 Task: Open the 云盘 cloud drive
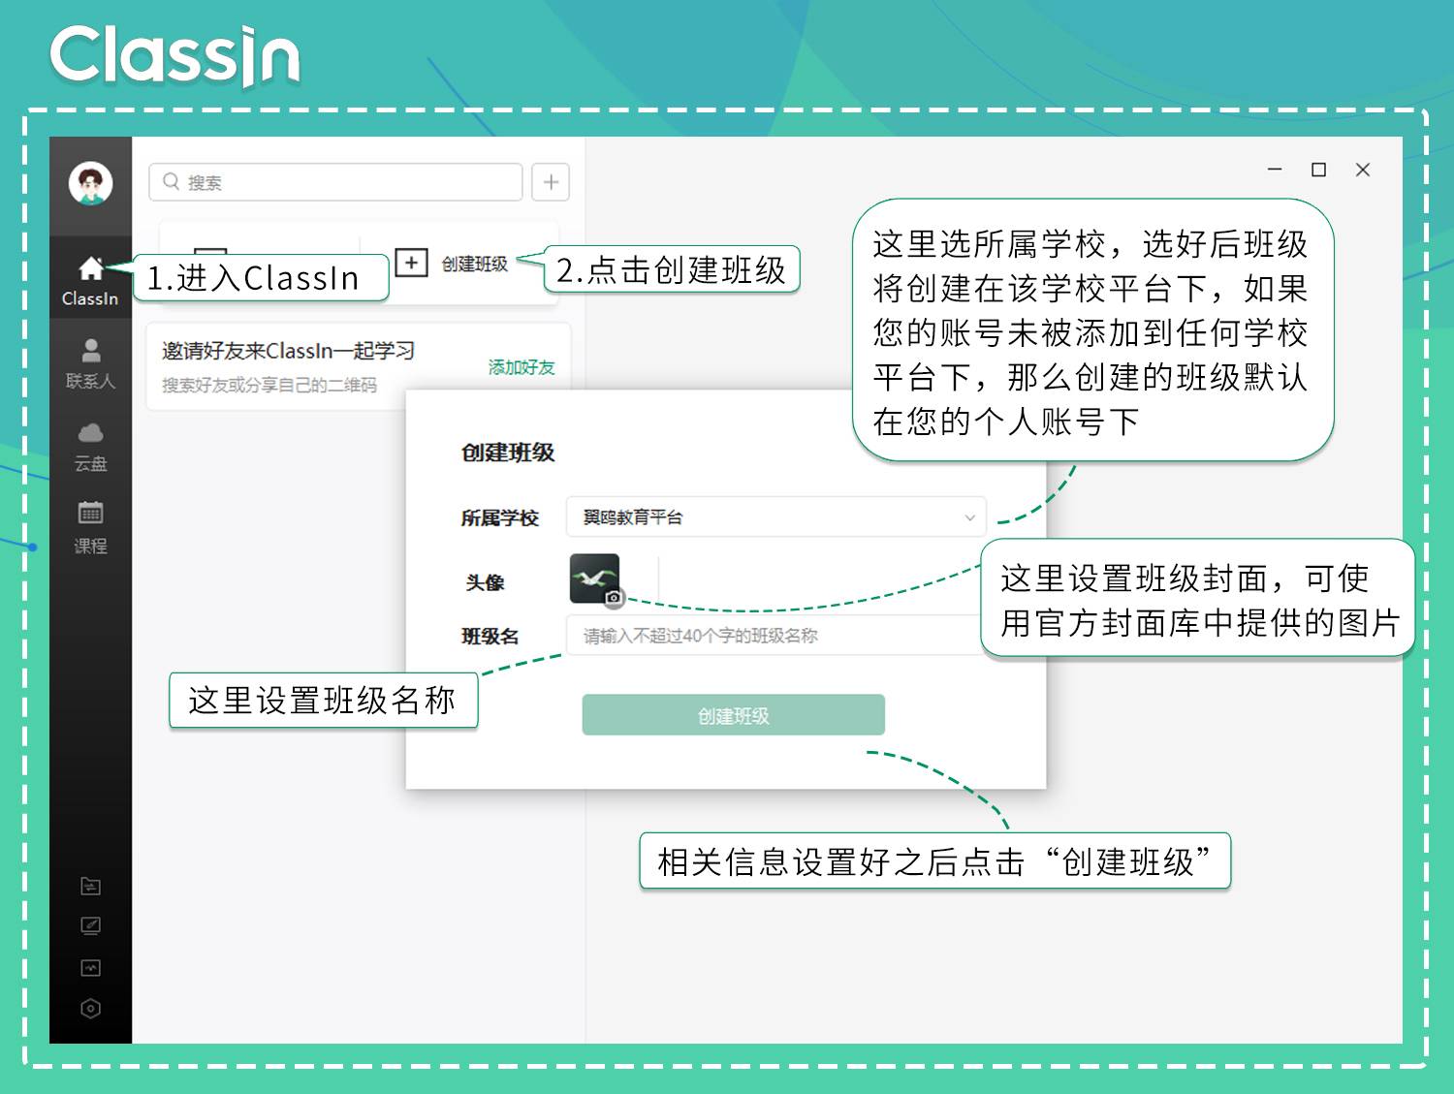click(x=90, y=446)
